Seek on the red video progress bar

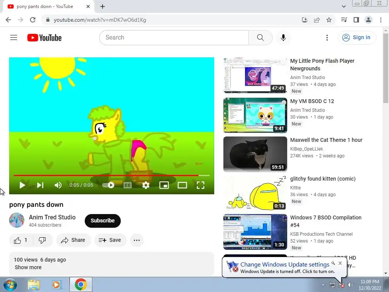coord(112,175)
